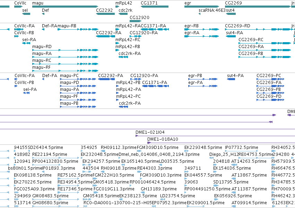Select the sut4 gene label
295x208 pixels.
[x=230, y=10]
